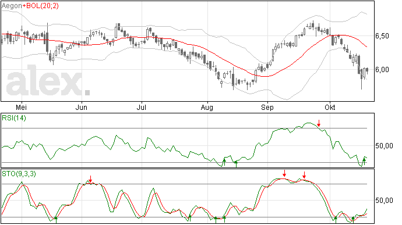Click the red sell arrow in RSI panel
The image size is (402, 225).
pos(319,123)
